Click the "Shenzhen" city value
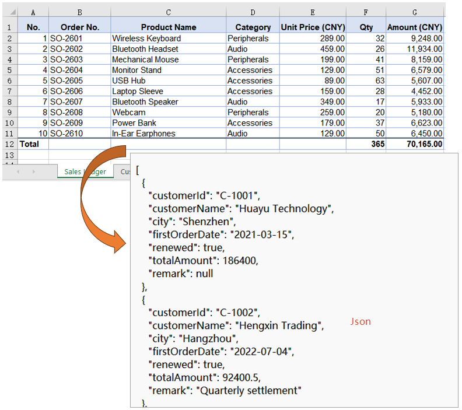The image size is (462, 410). pos(206,222)
